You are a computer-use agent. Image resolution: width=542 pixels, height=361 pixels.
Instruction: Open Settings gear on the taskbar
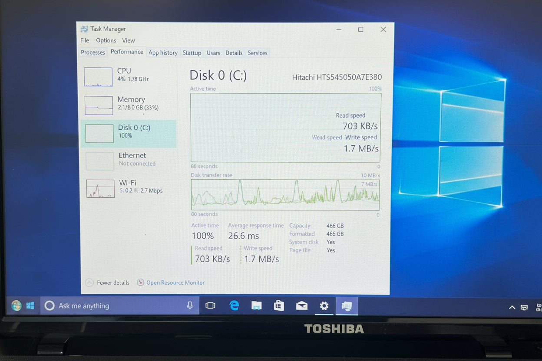click(x=324, y=305)
